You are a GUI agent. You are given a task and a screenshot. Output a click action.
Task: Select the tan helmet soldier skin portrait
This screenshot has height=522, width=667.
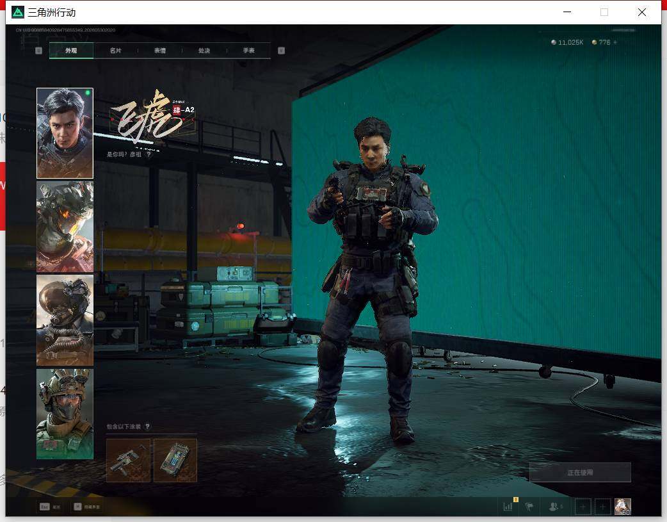(x=65, y=414)
